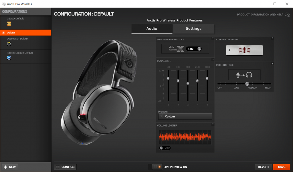Expand the Configs list
Image resolution: width=293 pixels, height=172 pixels.
(x=65, y=167)
